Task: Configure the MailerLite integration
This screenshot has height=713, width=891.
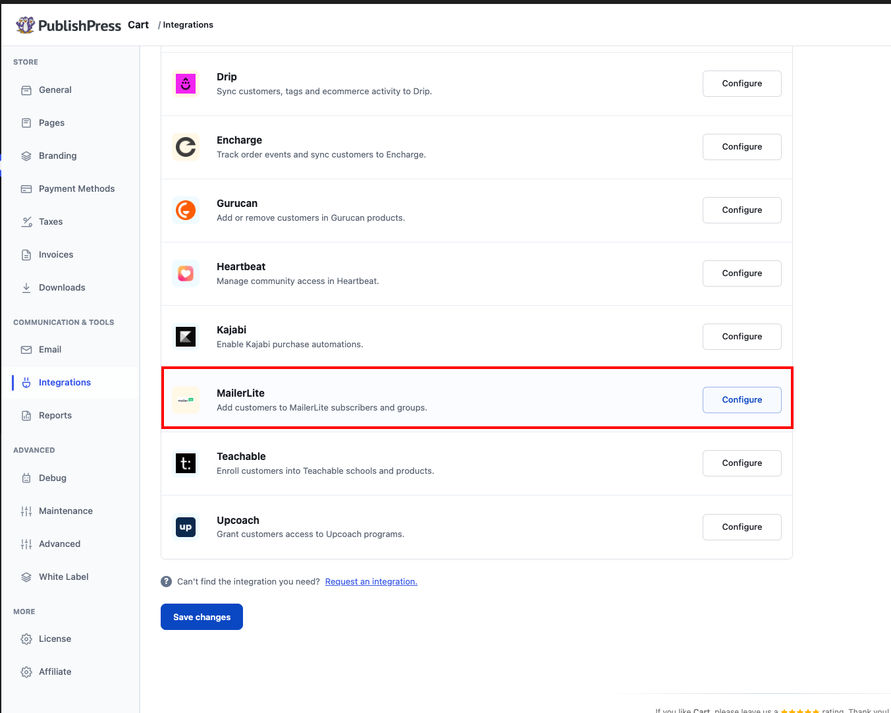Action: pyautogui.click(x=742, y=400)
